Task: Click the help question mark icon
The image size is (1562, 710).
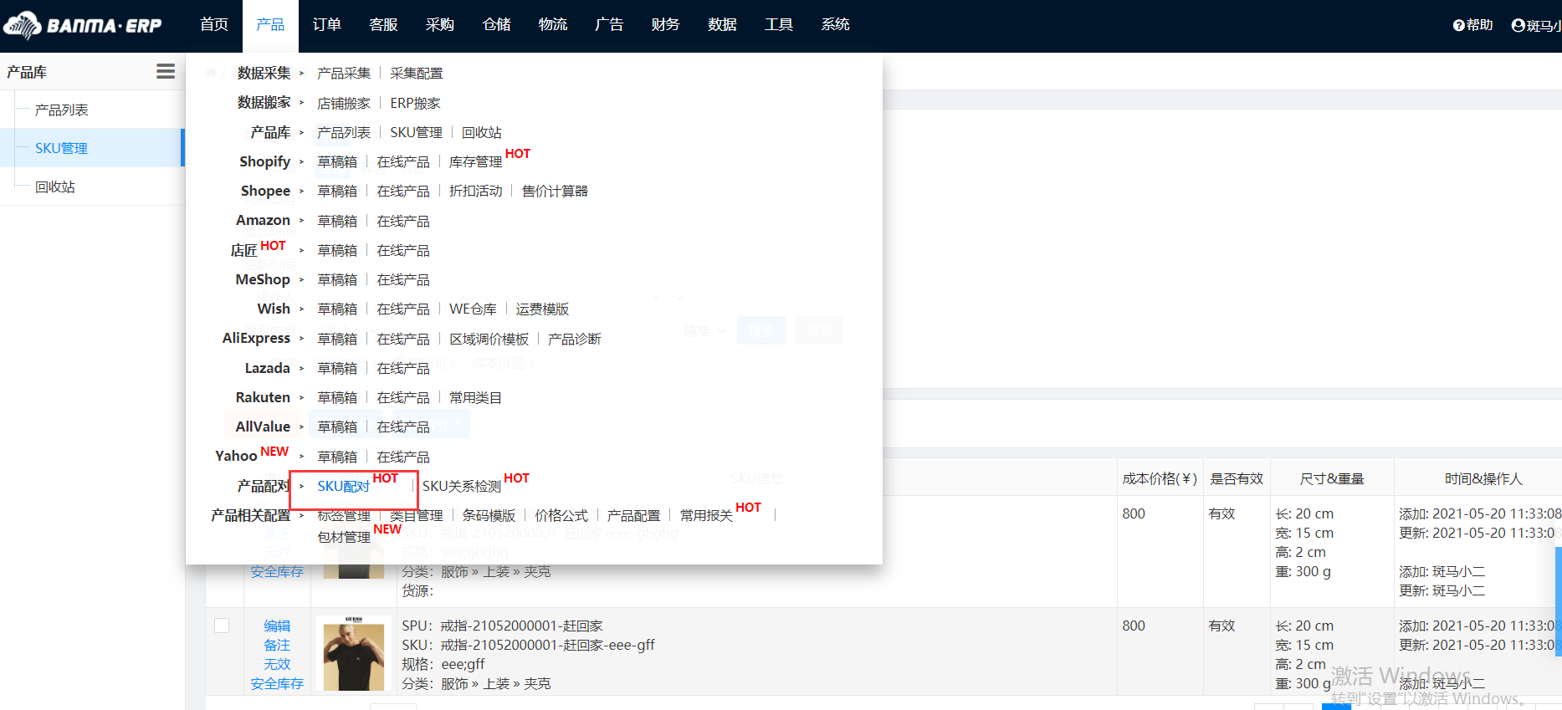Action: click(1458, 25)
